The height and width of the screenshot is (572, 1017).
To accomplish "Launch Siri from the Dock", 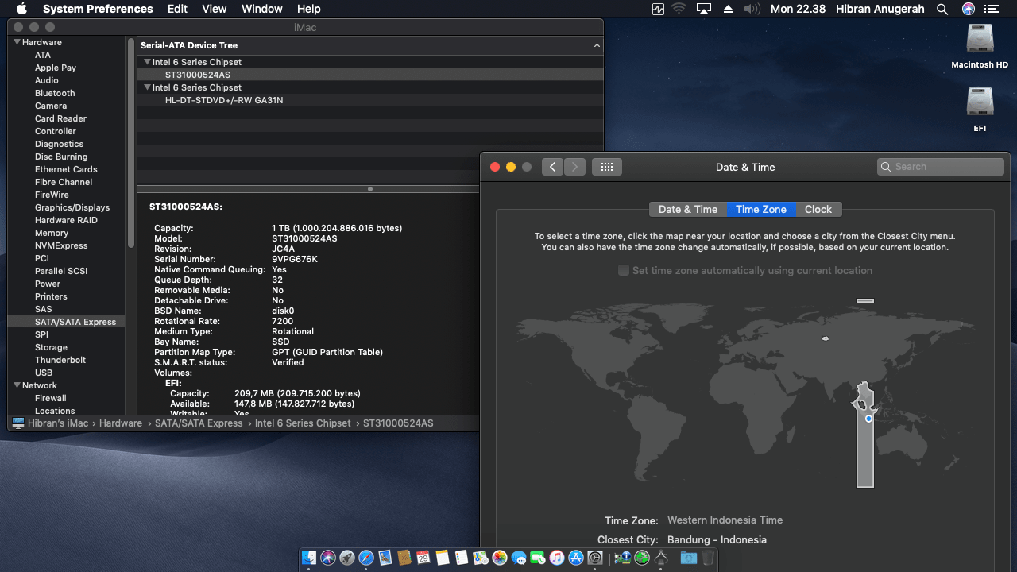I will pos(328,558).
